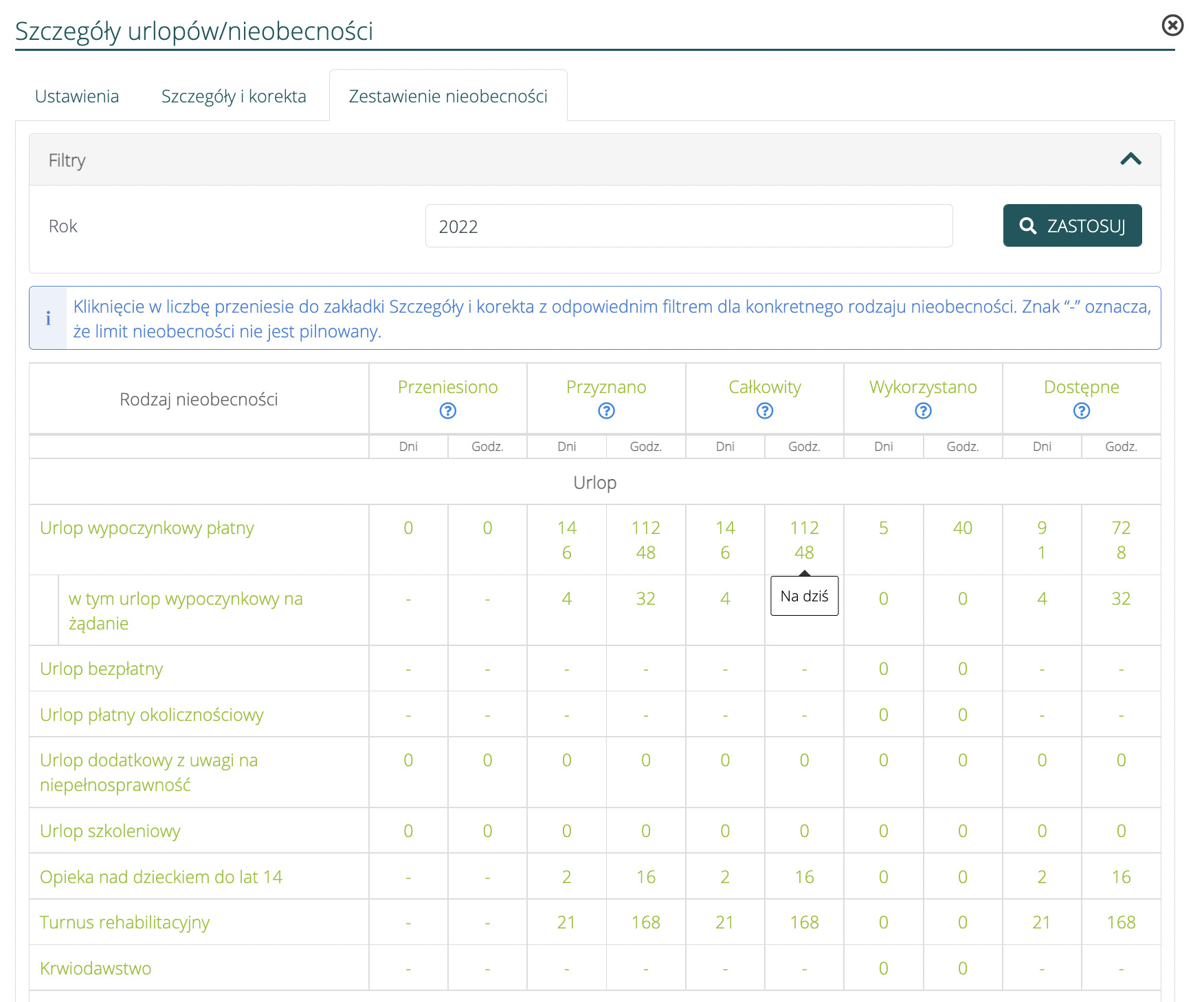
Task: Click Urlop szkoleniowy row link
Action: pyautogui.click(x=110, y=831)
